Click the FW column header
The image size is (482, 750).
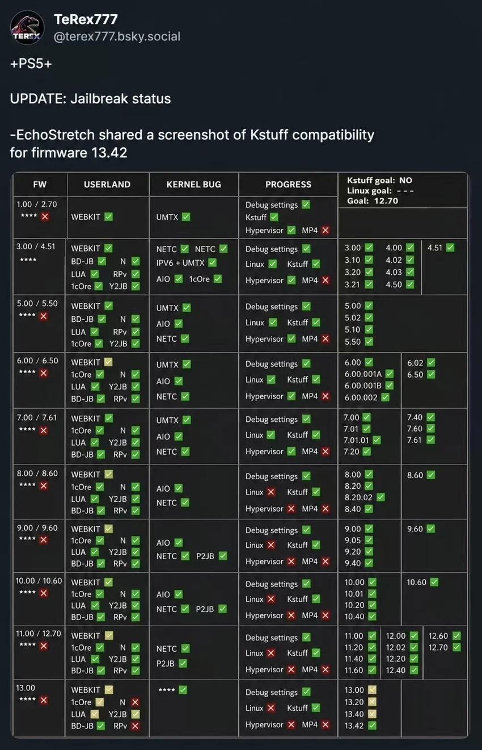click(x=40, y=185)
